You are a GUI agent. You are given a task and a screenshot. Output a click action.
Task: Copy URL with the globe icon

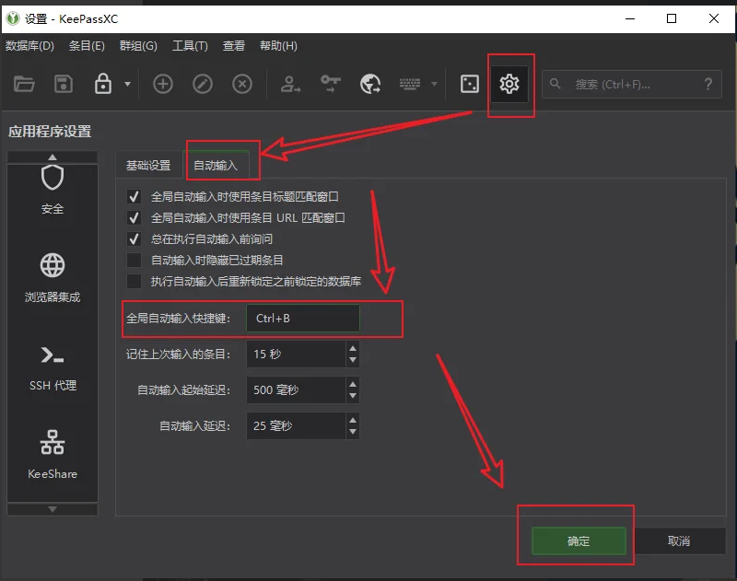(x=370, y=85)
